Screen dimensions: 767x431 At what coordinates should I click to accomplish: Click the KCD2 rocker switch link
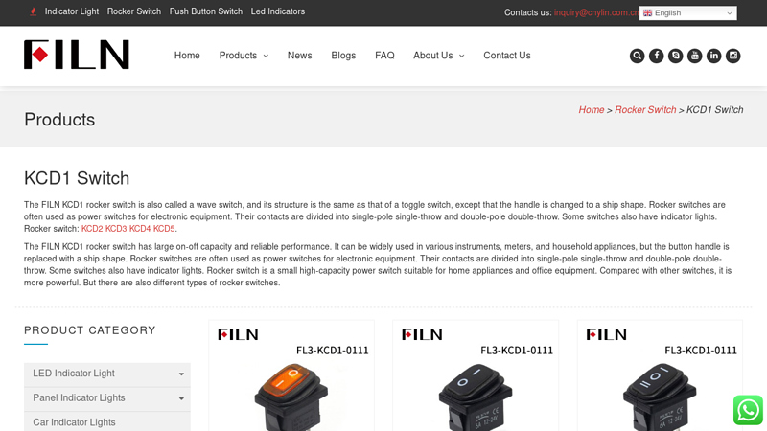[92, 229]
